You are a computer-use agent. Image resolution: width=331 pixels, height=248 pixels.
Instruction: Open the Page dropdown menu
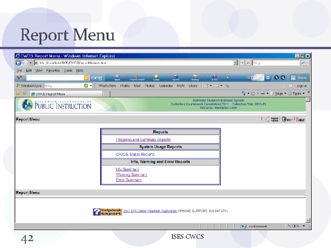[x=279, y=93]
